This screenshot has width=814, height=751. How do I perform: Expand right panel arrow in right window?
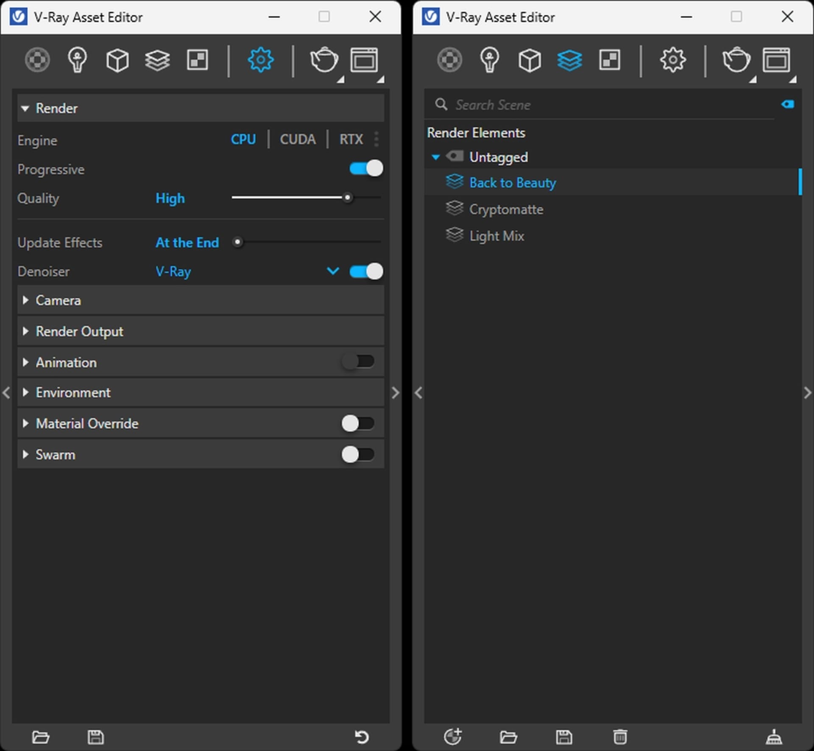coord(807,393)
